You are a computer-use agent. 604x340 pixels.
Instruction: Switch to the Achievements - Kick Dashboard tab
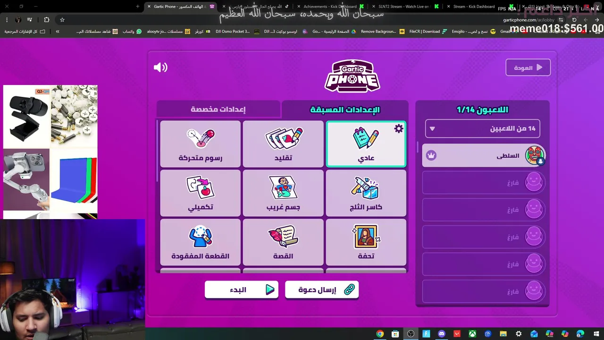point(330,7)
